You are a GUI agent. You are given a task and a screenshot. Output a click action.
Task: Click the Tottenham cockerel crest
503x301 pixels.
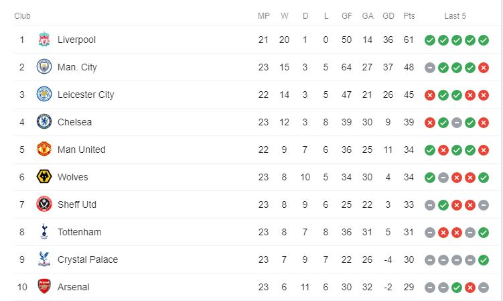(x=44, y=231)
